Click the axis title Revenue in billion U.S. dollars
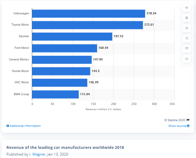 click(x=103, y=109)
